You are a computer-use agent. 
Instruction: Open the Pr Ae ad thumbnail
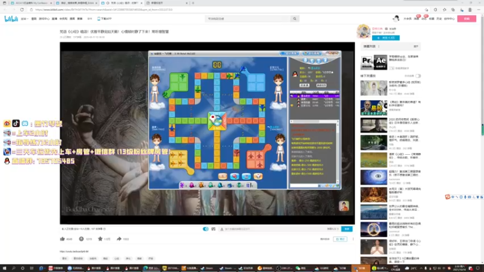click(x=373, y=63)
